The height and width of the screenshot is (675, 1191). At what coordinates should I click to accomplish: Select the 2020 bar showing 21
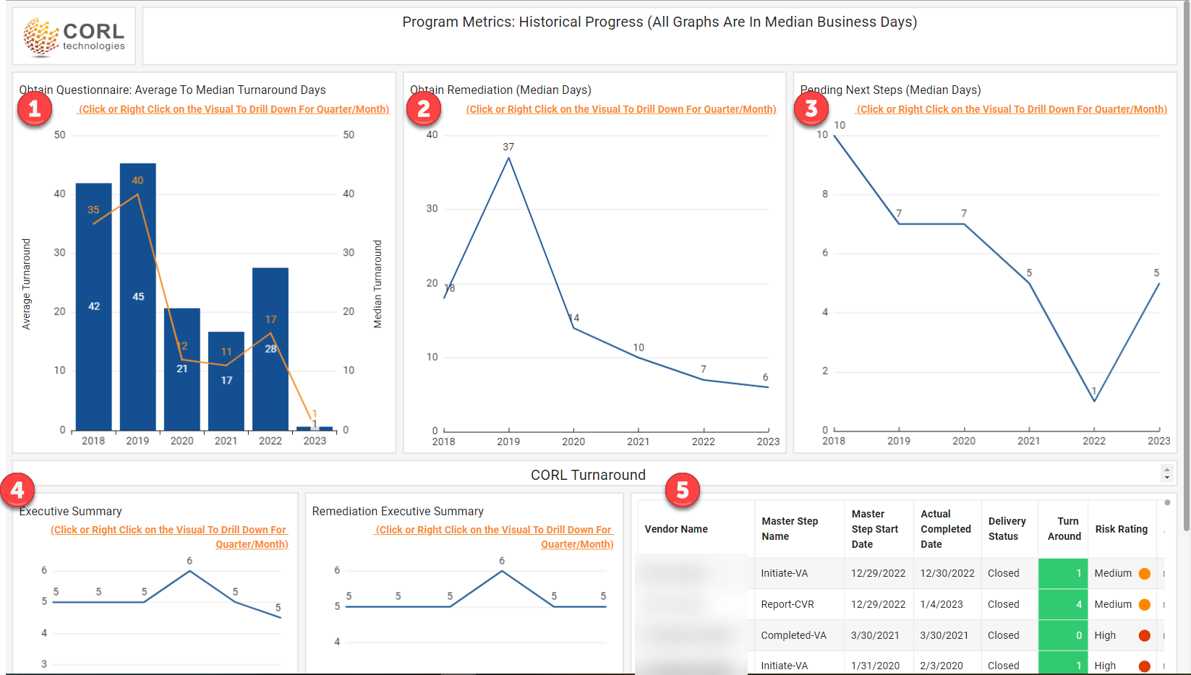click(x=182, y=369)
